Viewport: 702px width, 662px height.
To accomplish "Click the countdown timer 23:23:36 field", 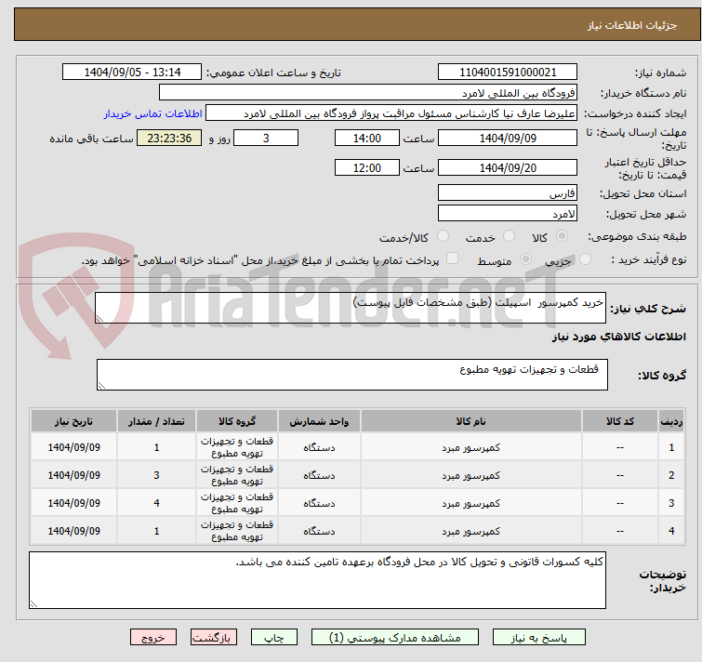I will tap(169, 138).
